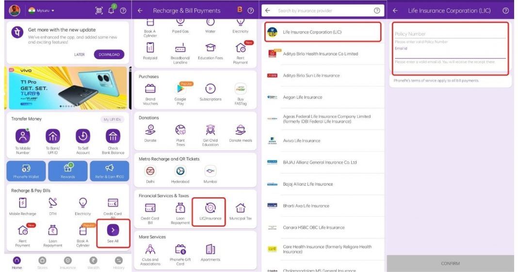Open help icon on home screen
The image size is (518, 272).
point(123,11)
